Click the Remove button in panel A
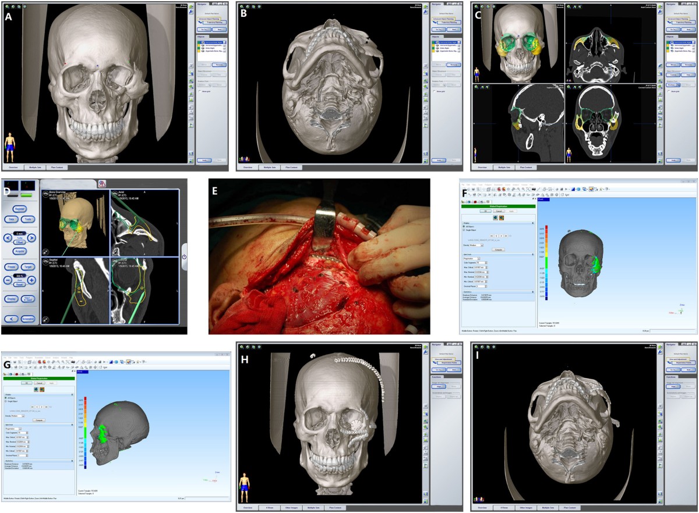The width and height of the screenshot is (699, 513). (219, 65)
